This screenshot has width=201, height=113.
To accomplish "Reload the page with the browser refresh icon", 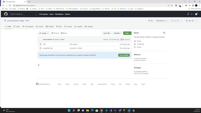I will [x=10, y=6].
